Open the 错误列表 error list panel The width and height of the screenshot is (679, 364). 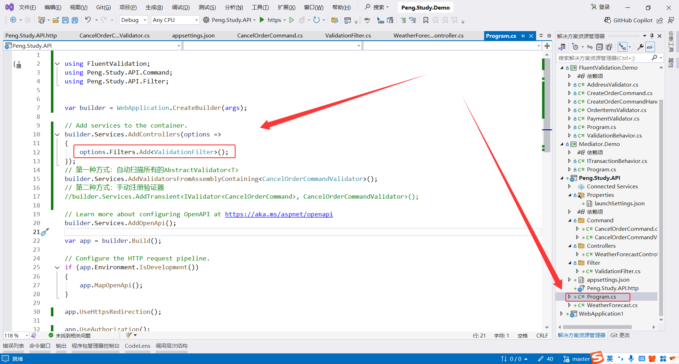pos(13,346)
